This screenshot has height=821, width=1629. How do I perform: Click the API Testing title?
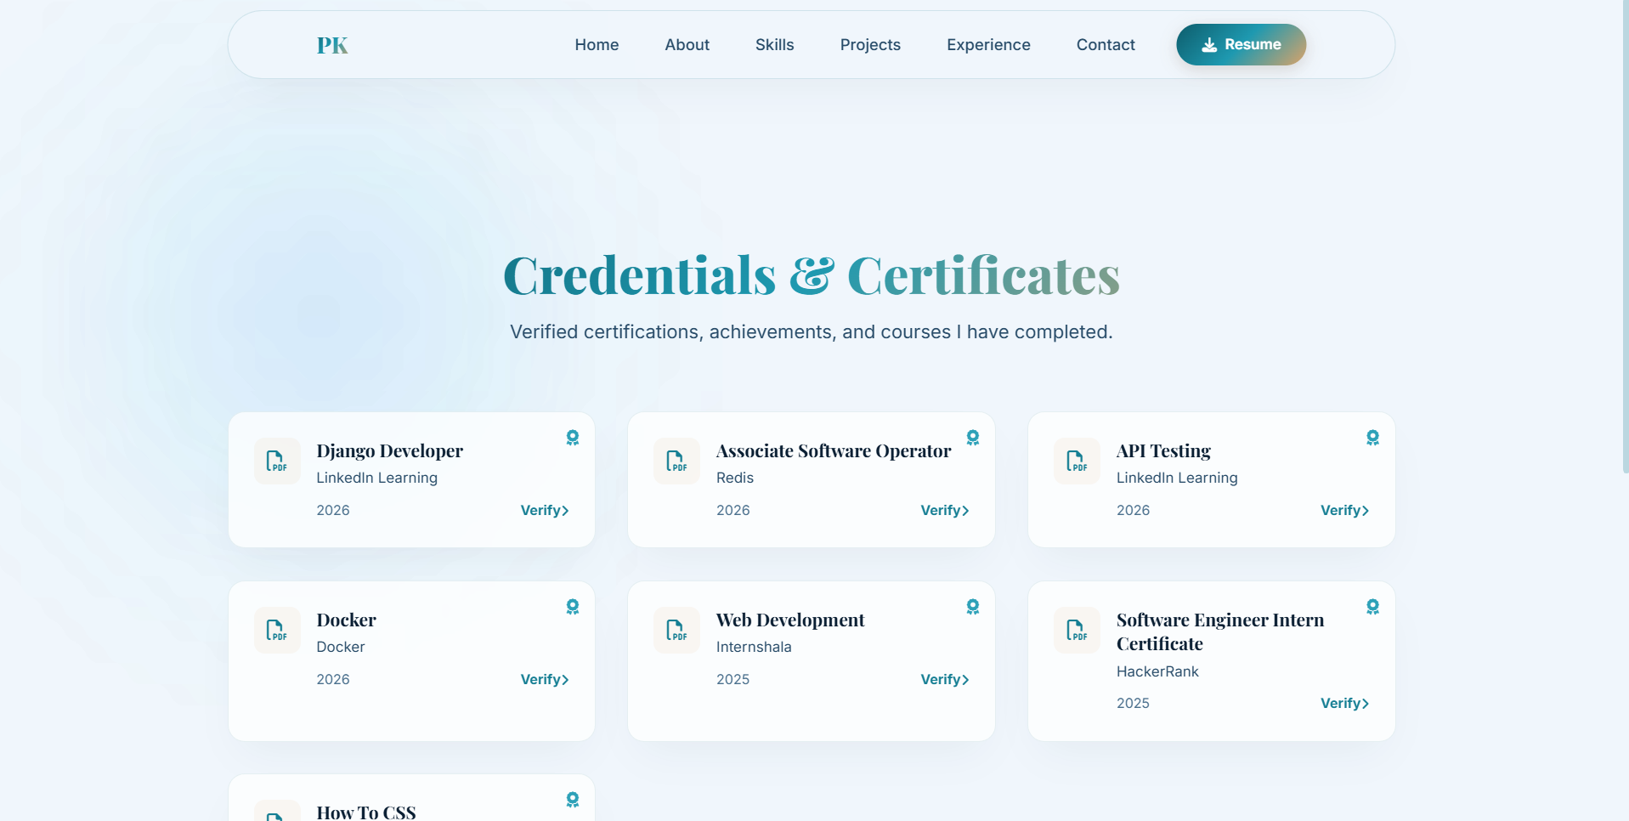pos(1163,450)
